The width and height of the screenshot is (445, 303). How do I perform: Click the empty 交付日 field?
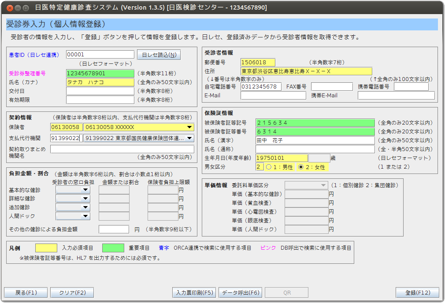click(100, 91)
